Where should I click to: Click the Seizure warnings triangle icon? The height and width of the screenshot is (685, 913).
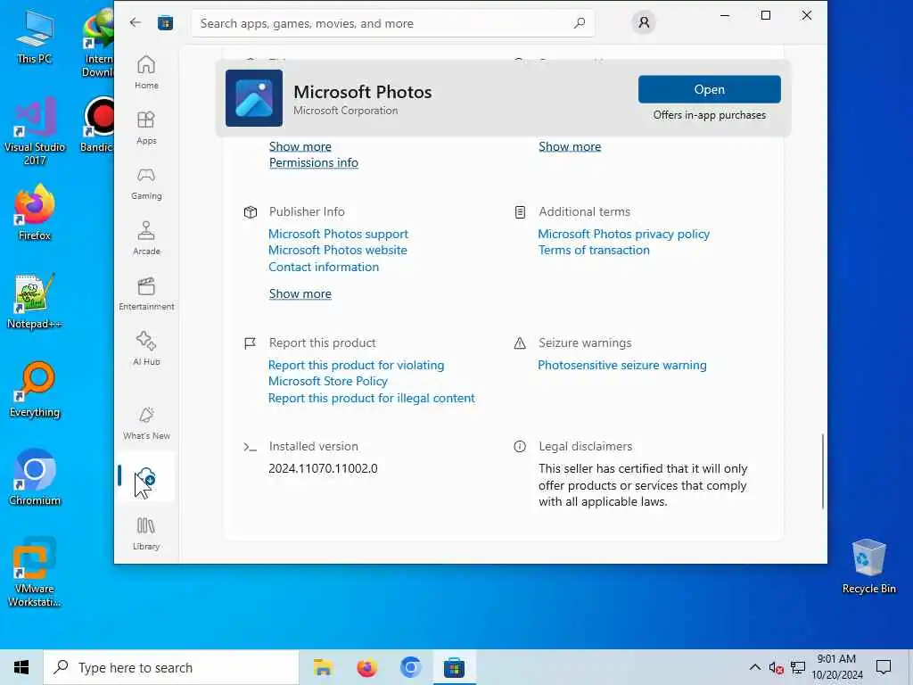click(x=520, y=343)
